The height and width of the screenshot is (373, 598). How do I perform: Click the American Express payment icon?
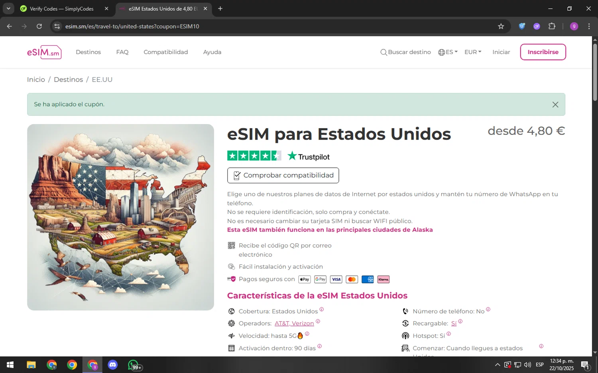pyautogui.click(x=368, y=279)
